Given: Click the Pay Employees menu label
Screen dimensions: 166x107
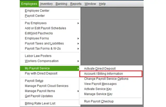Looking at the screenshot, I should (x=36, y=23).
